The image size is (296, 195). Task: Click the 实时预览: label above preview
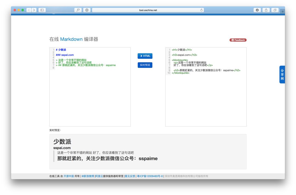(x=55, y=130)
